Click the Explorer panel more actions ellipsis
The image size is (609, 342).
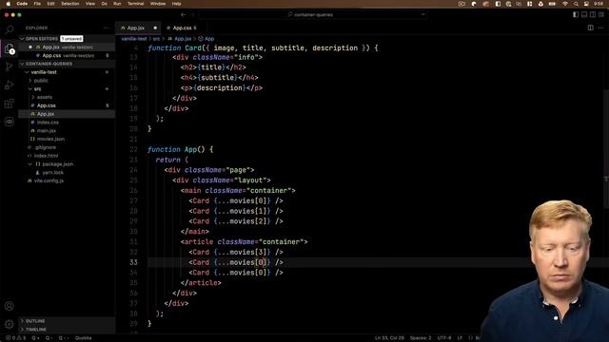tap(106, 28)
